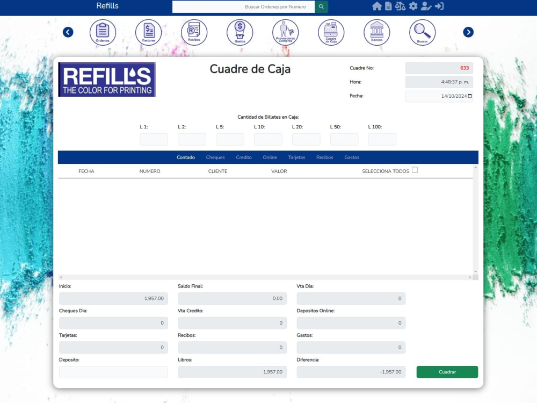Click the Depositos Online field
The width and height of the screenshot is (537, 403).
pyautogui.click(x=351, y=323)
